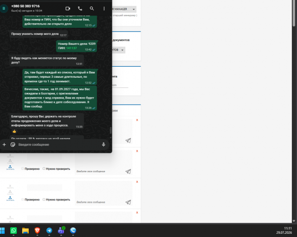Send the comment in the topmost document row
297x237 pixels.
coord(128,140)
